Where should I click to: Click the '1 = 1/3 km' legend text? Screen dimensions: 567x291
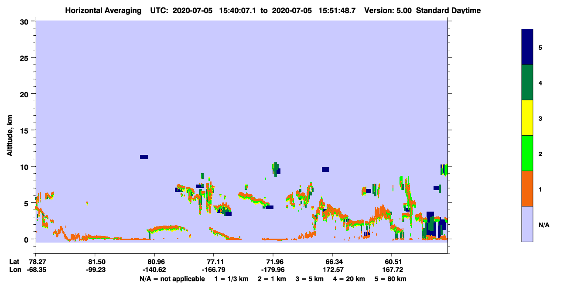(x=232, y=279)
